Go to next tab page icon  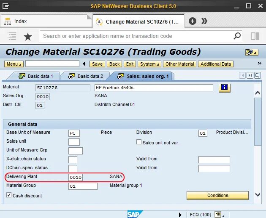pos(250,75)
